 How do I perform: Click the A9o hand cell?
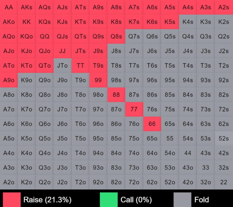tap(9, 80)
